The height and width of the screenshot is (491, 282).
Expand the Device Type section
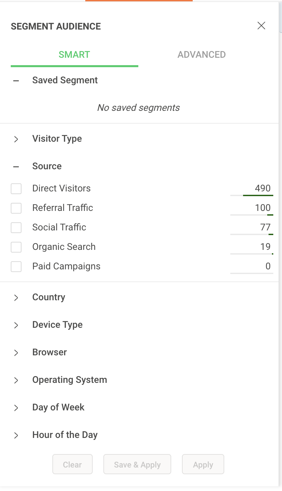click(16, 325)
